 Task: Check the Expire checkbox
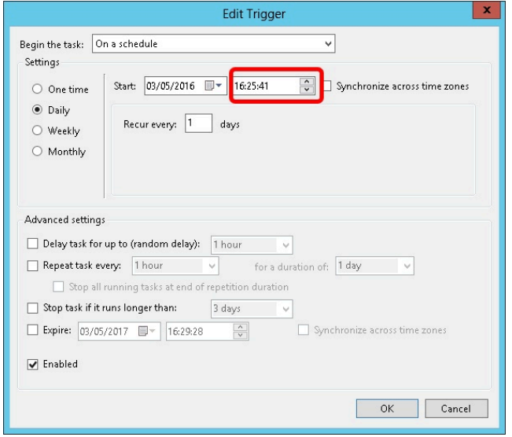pyautogui.click(x=32, y=331)
